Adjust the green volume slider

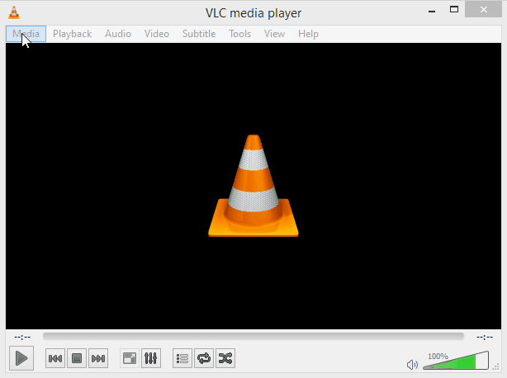(456, 361)
